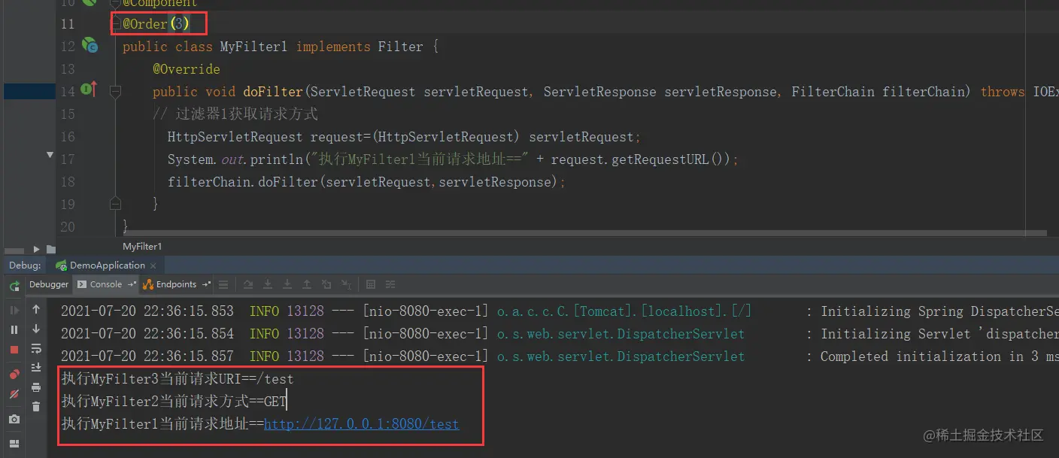Open Evaluate Expression calculator icon
This screenshot has height=458, width=1059.
(x=371, y=285)
